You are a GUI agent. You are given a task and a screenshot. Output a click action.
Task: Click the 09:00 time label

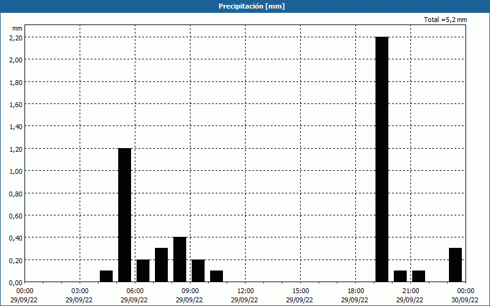[190, 291]
